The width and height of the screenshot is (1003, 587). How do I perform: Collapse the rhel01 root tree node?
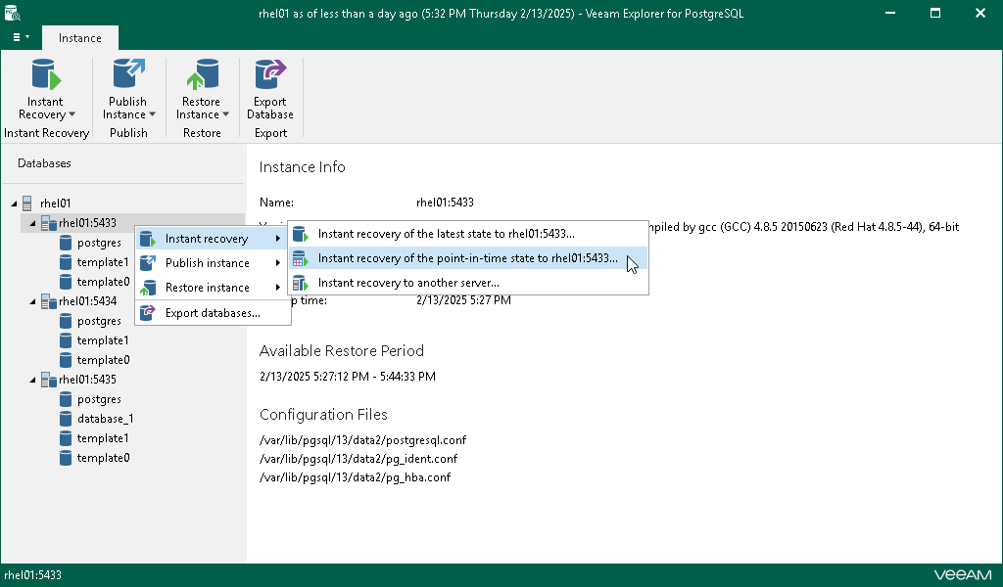tap(14, 203)
